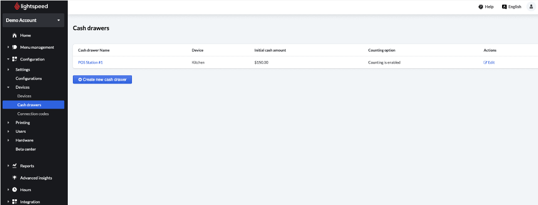Screen dimensions: 538x205
Task: Click the Lightspeed flame logo
Action: tap(17, 7)
